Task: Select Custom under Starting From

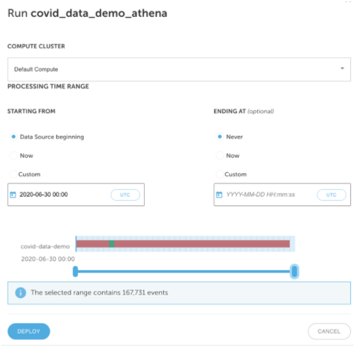Action: coord(14,174)
